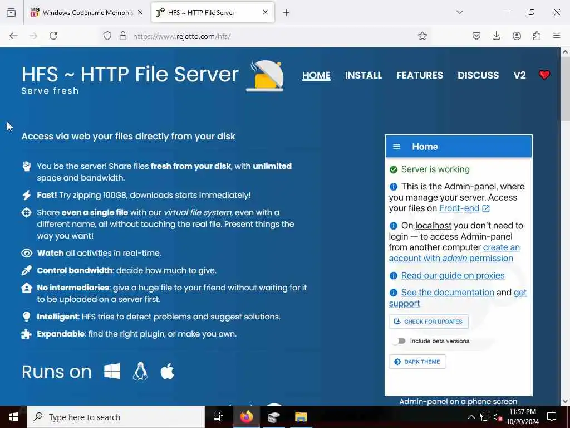Show hidden tray icons chevron
Viewport: 570px width, 428px height.
pyautogui.click(x=471, y=417)
